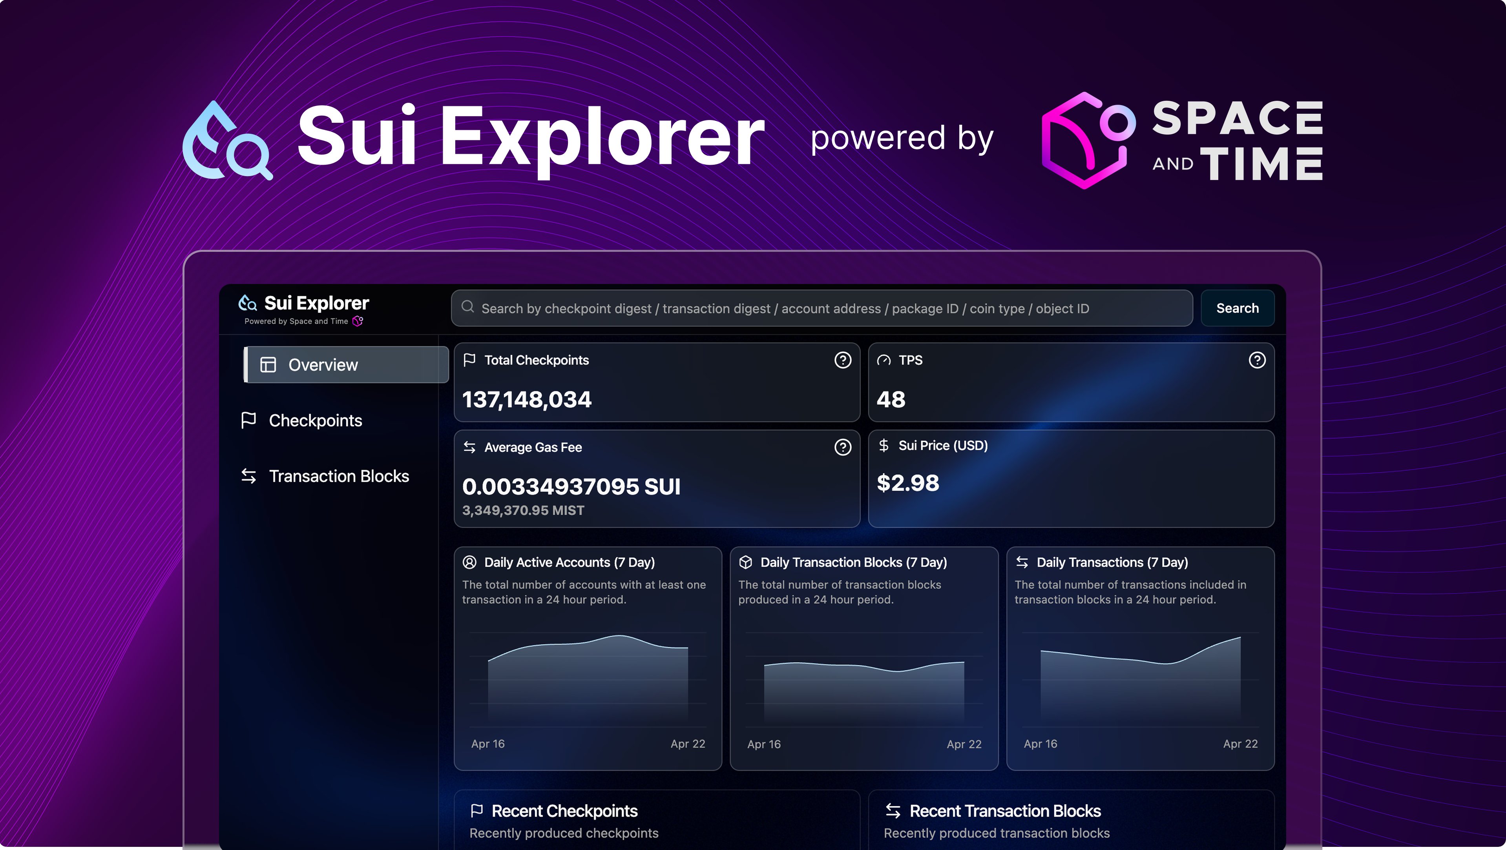
Task: Click the user icon on Daily Active Accounts
Action: pos(469,562)
